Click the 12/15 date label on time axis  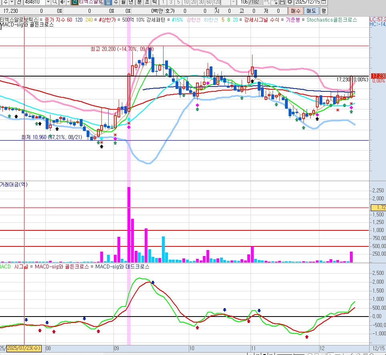[379, 348]
